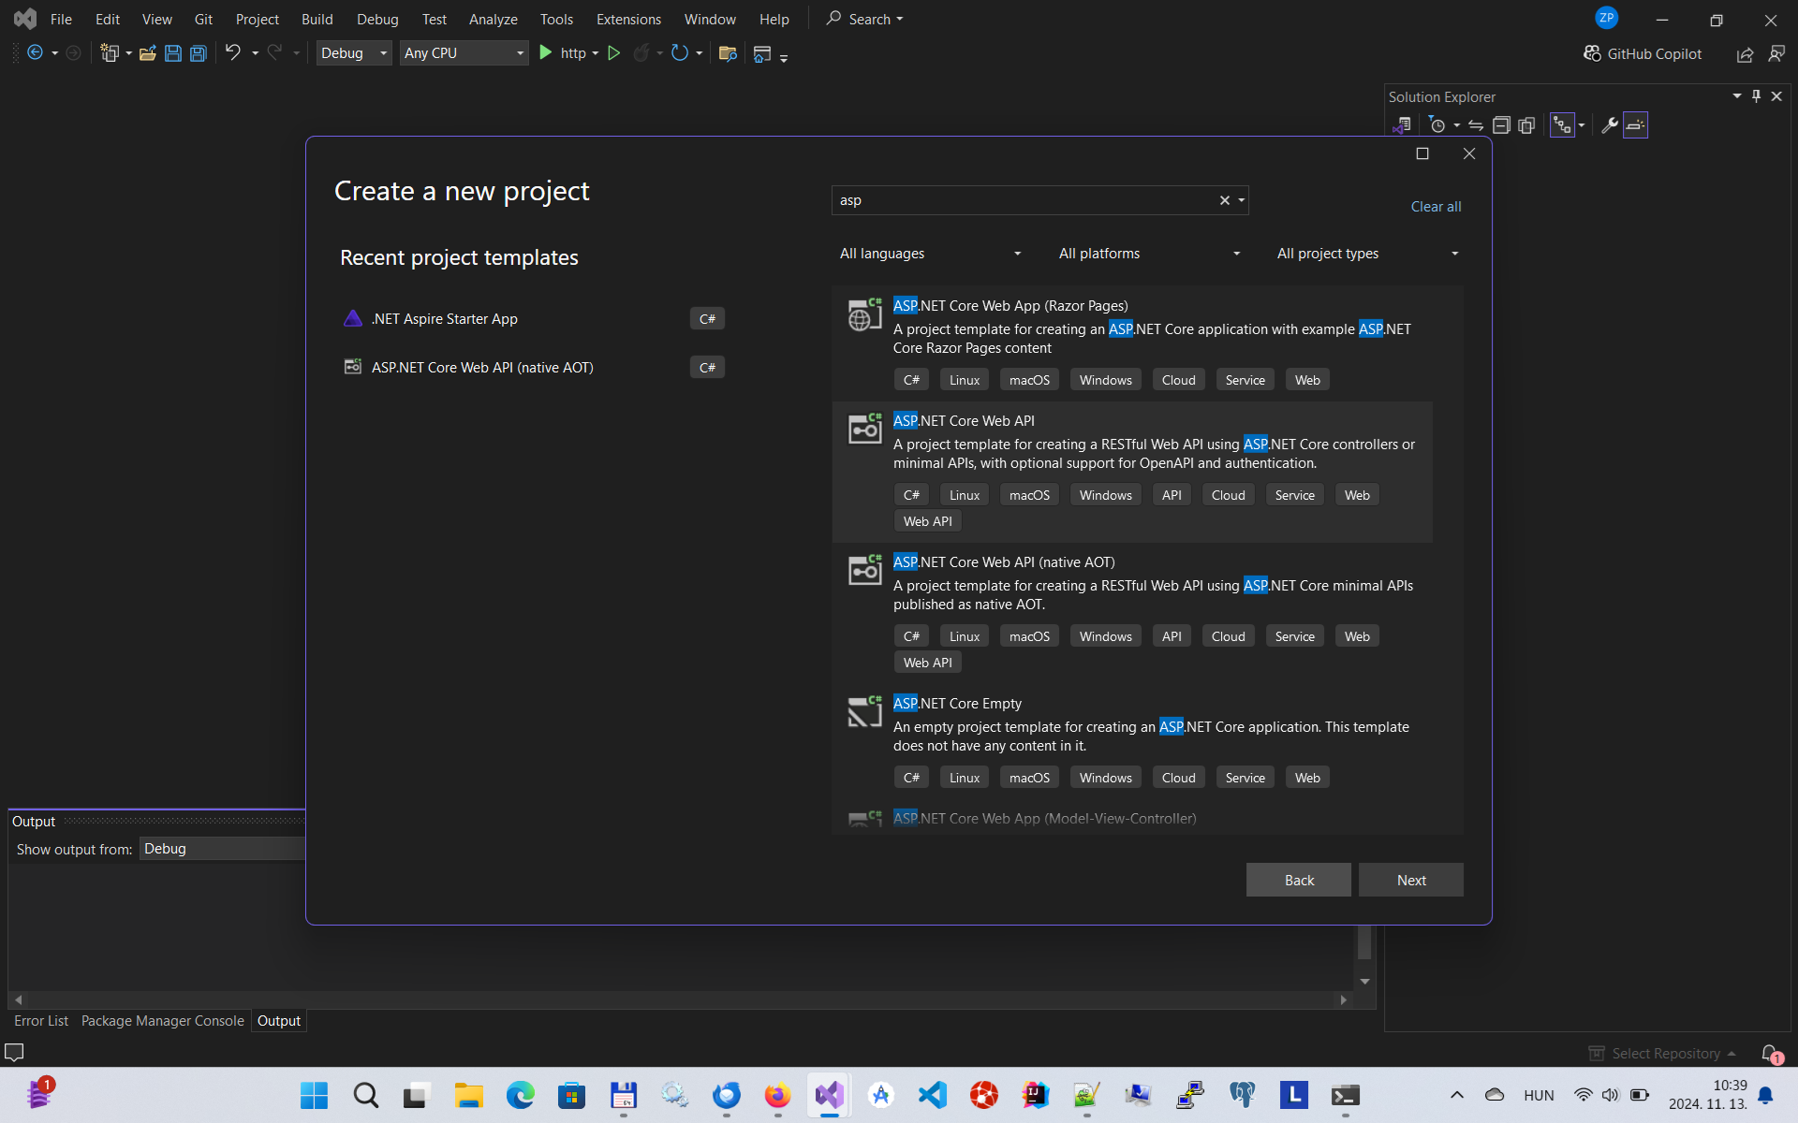Click the Find in Files folder-search icon
Screen dimensions: 1798x1123
pyautogui.click(x=728, y=53)
